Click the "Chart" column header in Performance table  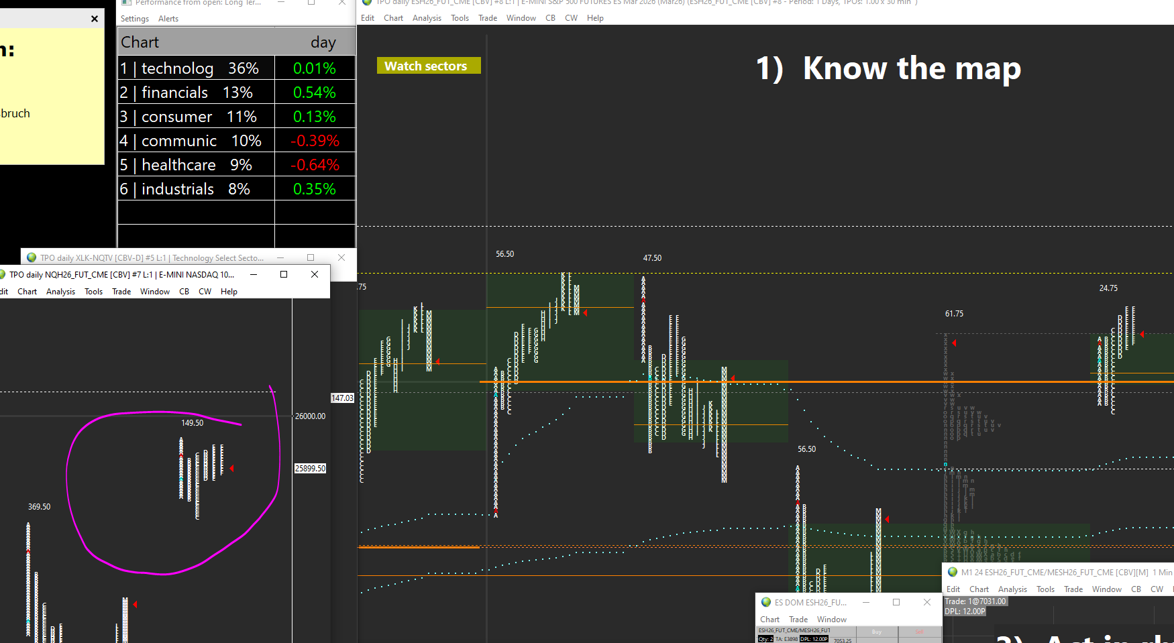(x=140, y=42)
